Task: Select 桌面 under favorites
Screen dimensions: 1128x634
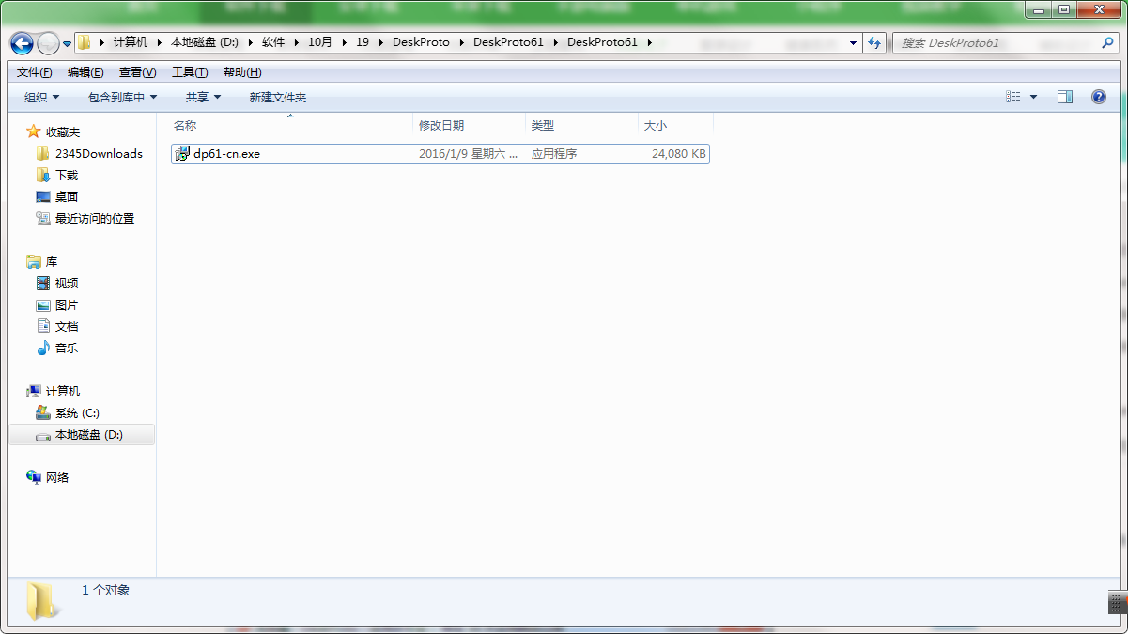Action: (x=65, y=196)
